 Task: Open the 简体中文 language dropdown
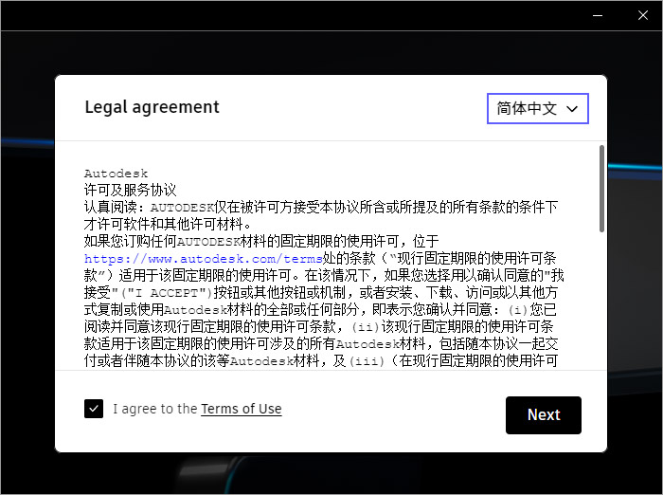click(x=537, y=108)
